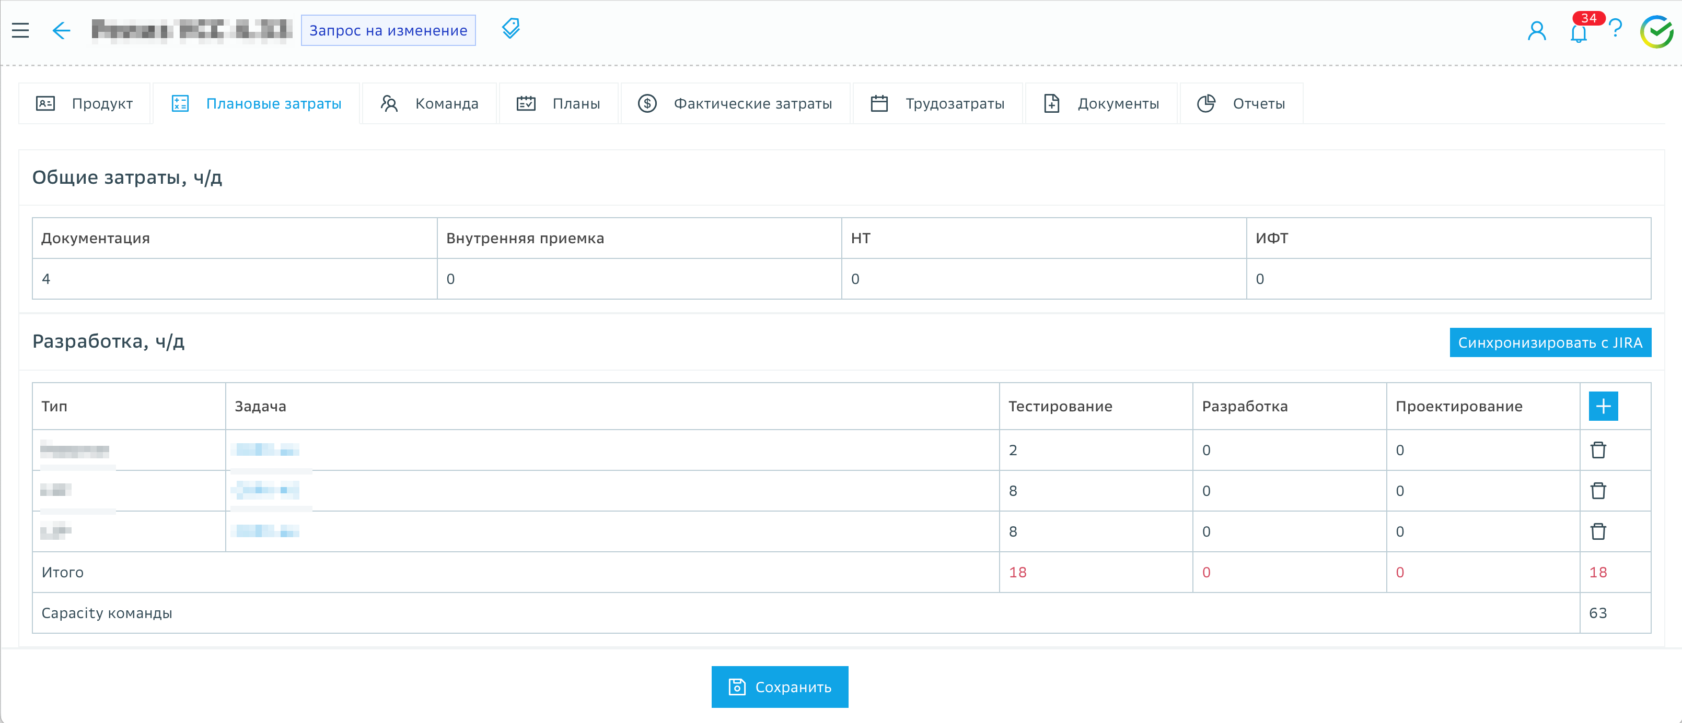Click the back arrow icon
The width and height of the screenshot is (1682, 723).
[61, 30]
